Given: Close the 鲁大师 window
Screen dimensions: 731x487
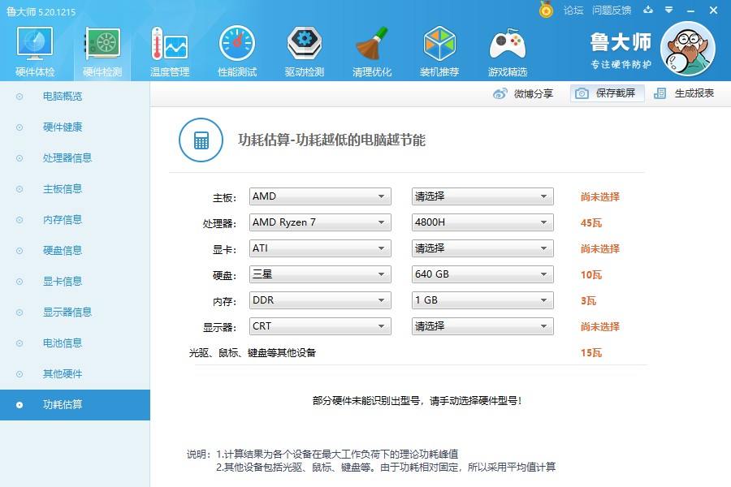Looking at the screenshot, I should [713, 11].
